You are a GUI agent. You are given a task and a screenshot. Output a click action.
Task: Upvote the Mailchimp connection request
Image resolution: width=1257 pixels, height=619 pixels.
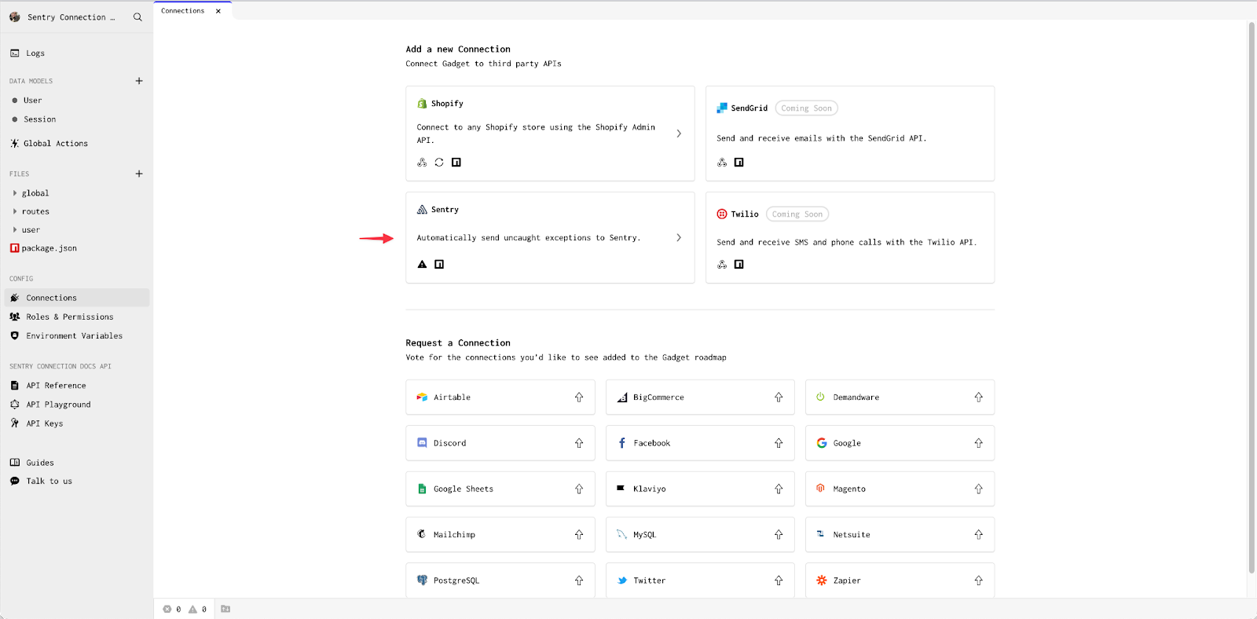[579, 535]
